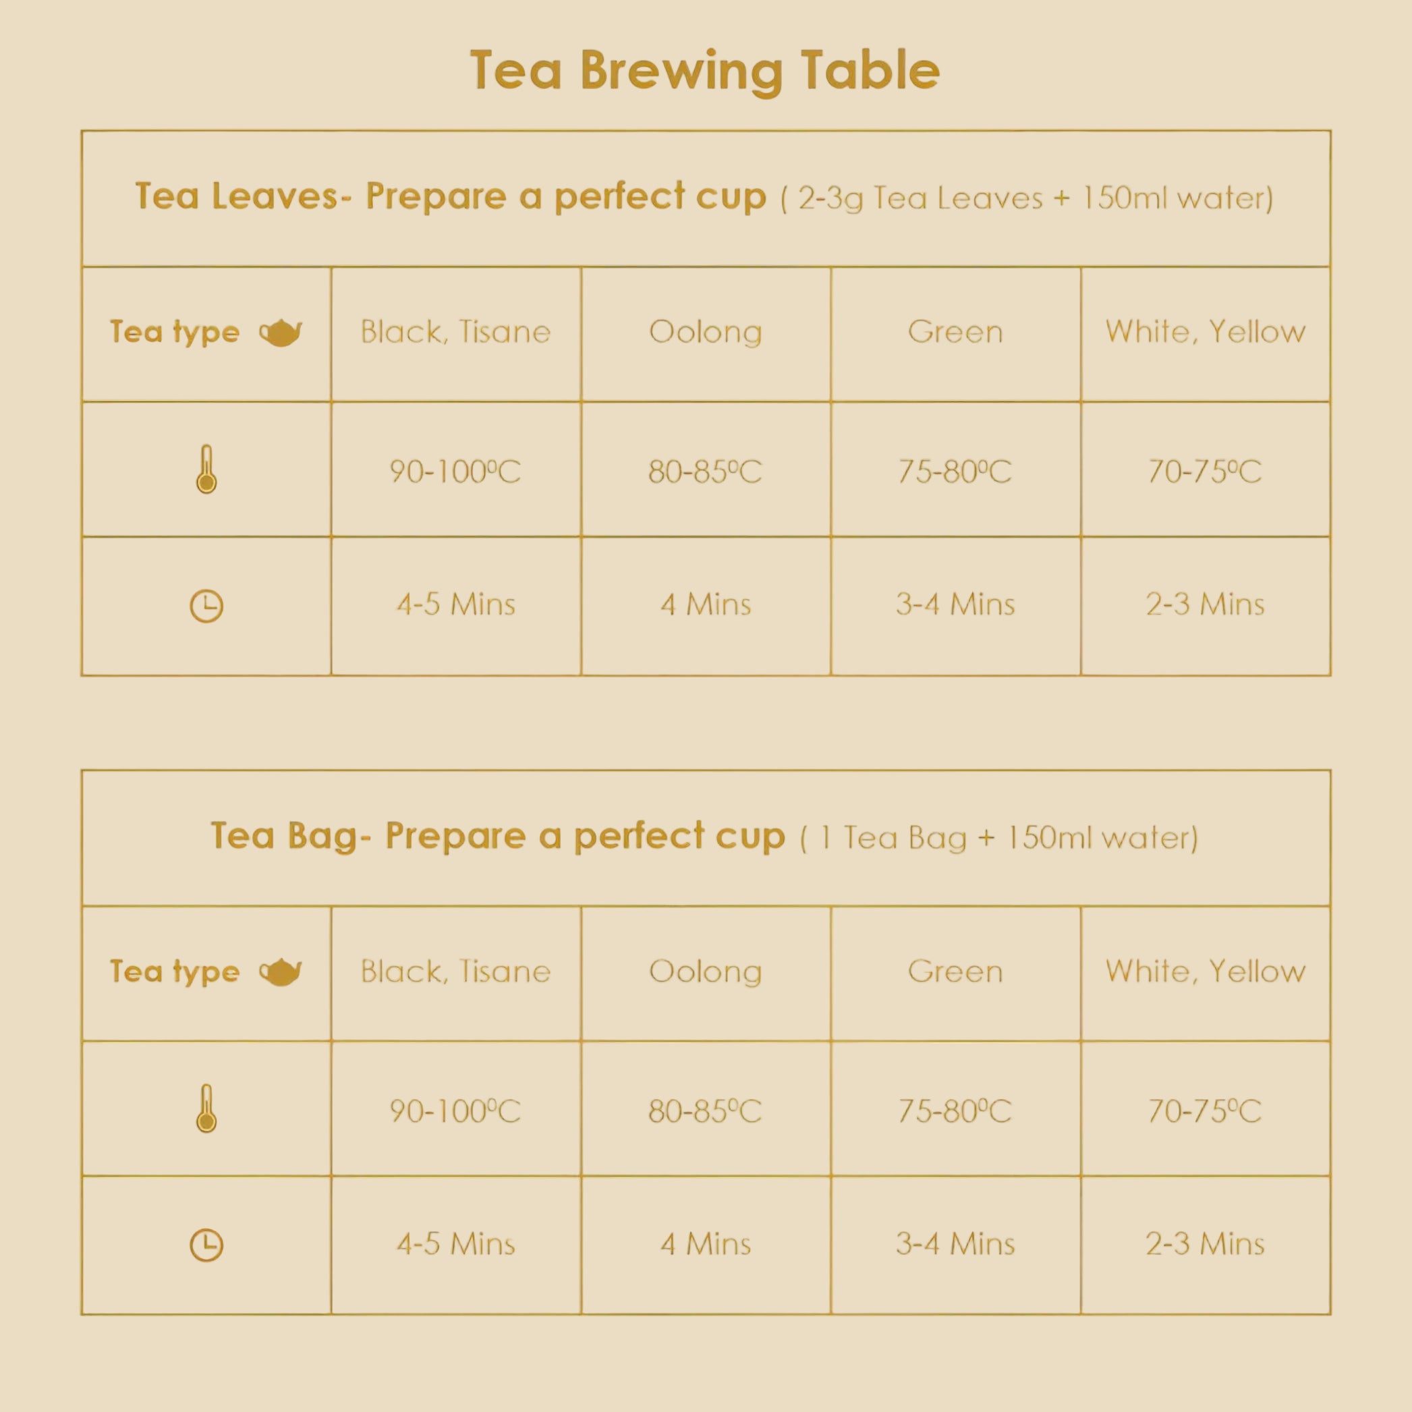Select the "Tea Leaves- Prepare a perfect cup" header
The image size is (1412, 1412).
point(450,196)
